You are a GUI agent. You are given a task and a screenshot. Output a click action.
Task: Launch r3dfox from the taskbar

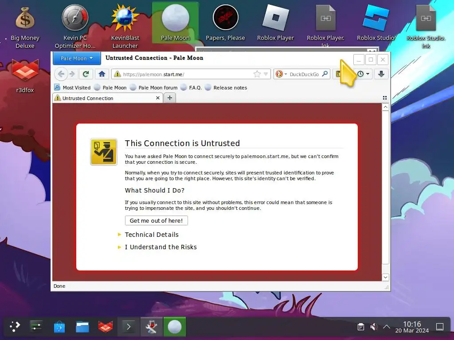click(106, 327)
